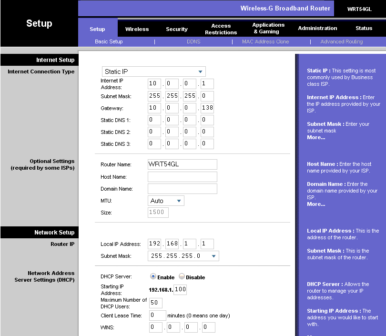Select the DHCP Server Enable radio button

pos(153,276)
